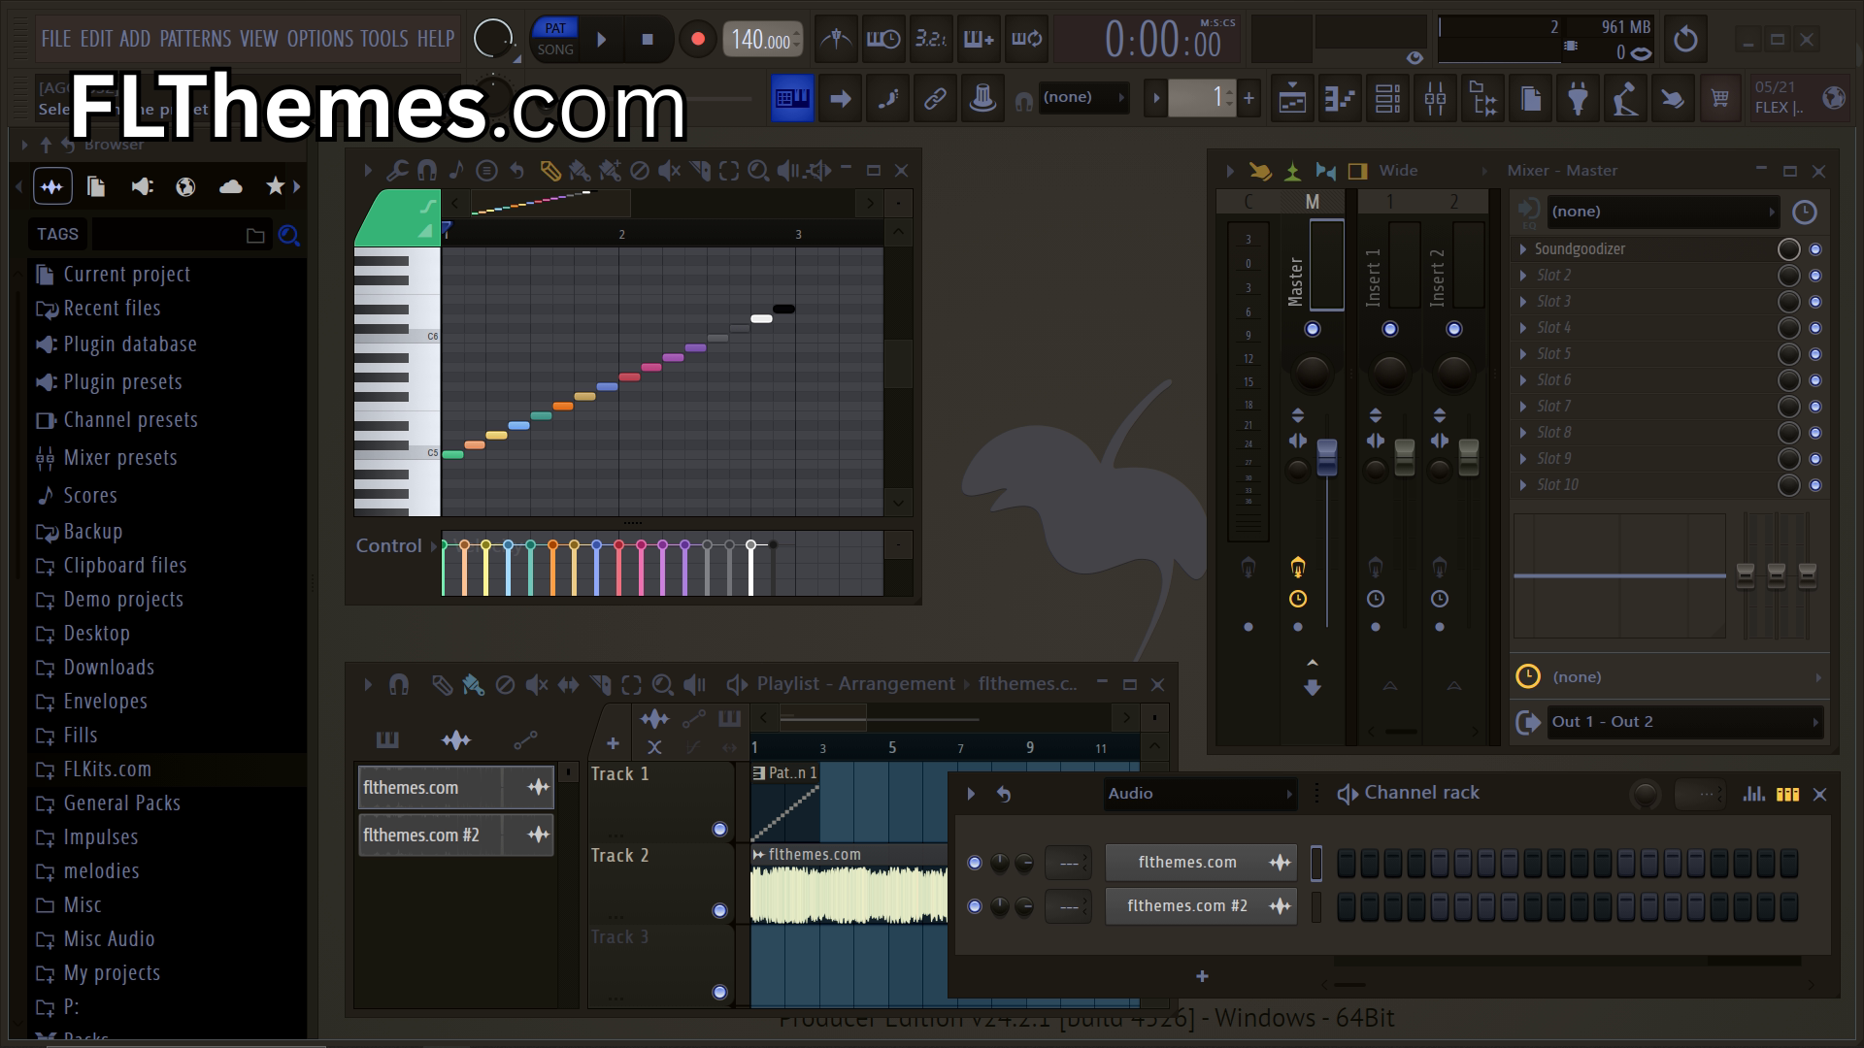This screenshot has height=1048, width=1864.
Task: Open the Audio channel filter dropdown
Action: [1201, 794]
